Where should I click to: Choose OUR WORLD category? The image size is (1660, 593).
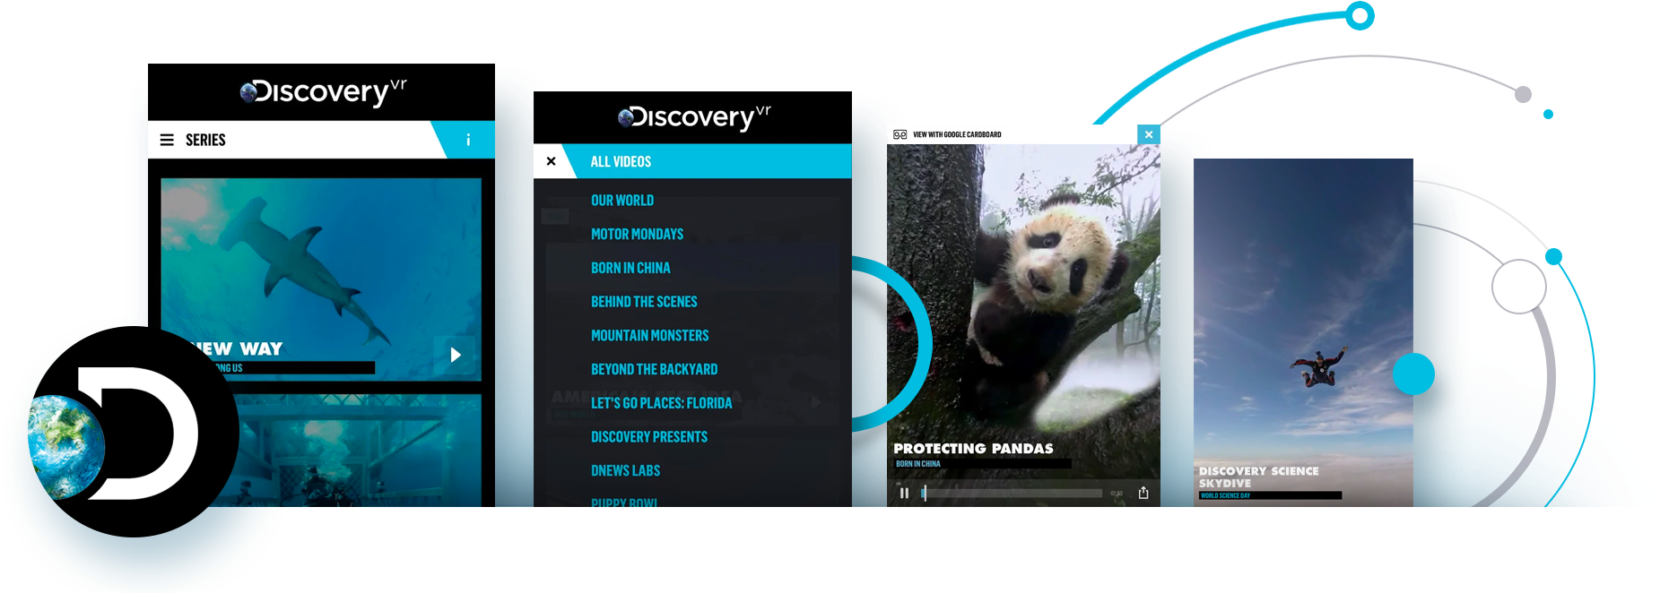point(622,201)
